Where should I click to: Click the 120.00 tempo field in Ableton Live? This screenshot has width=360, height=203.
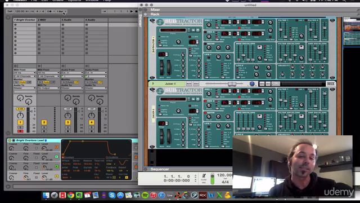[x=20, y=11]
